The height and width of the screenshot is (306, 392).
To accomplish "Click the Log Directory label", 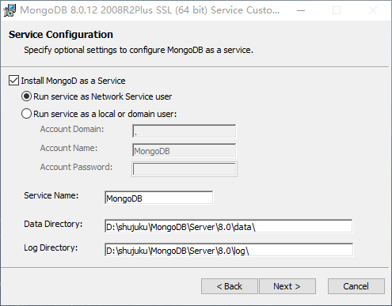I will pyautogui.click(x=51, y=247).
